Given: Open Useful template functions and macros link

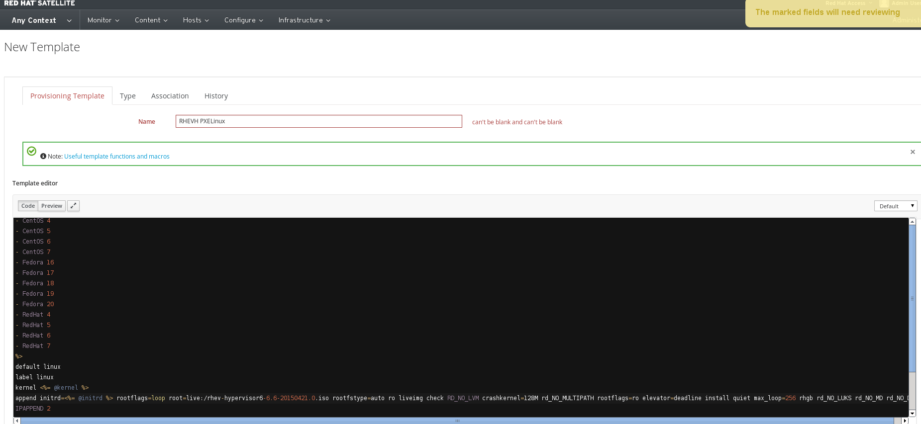Looking at the screenshot, I should pyautogui.click(x=117, y=156).
